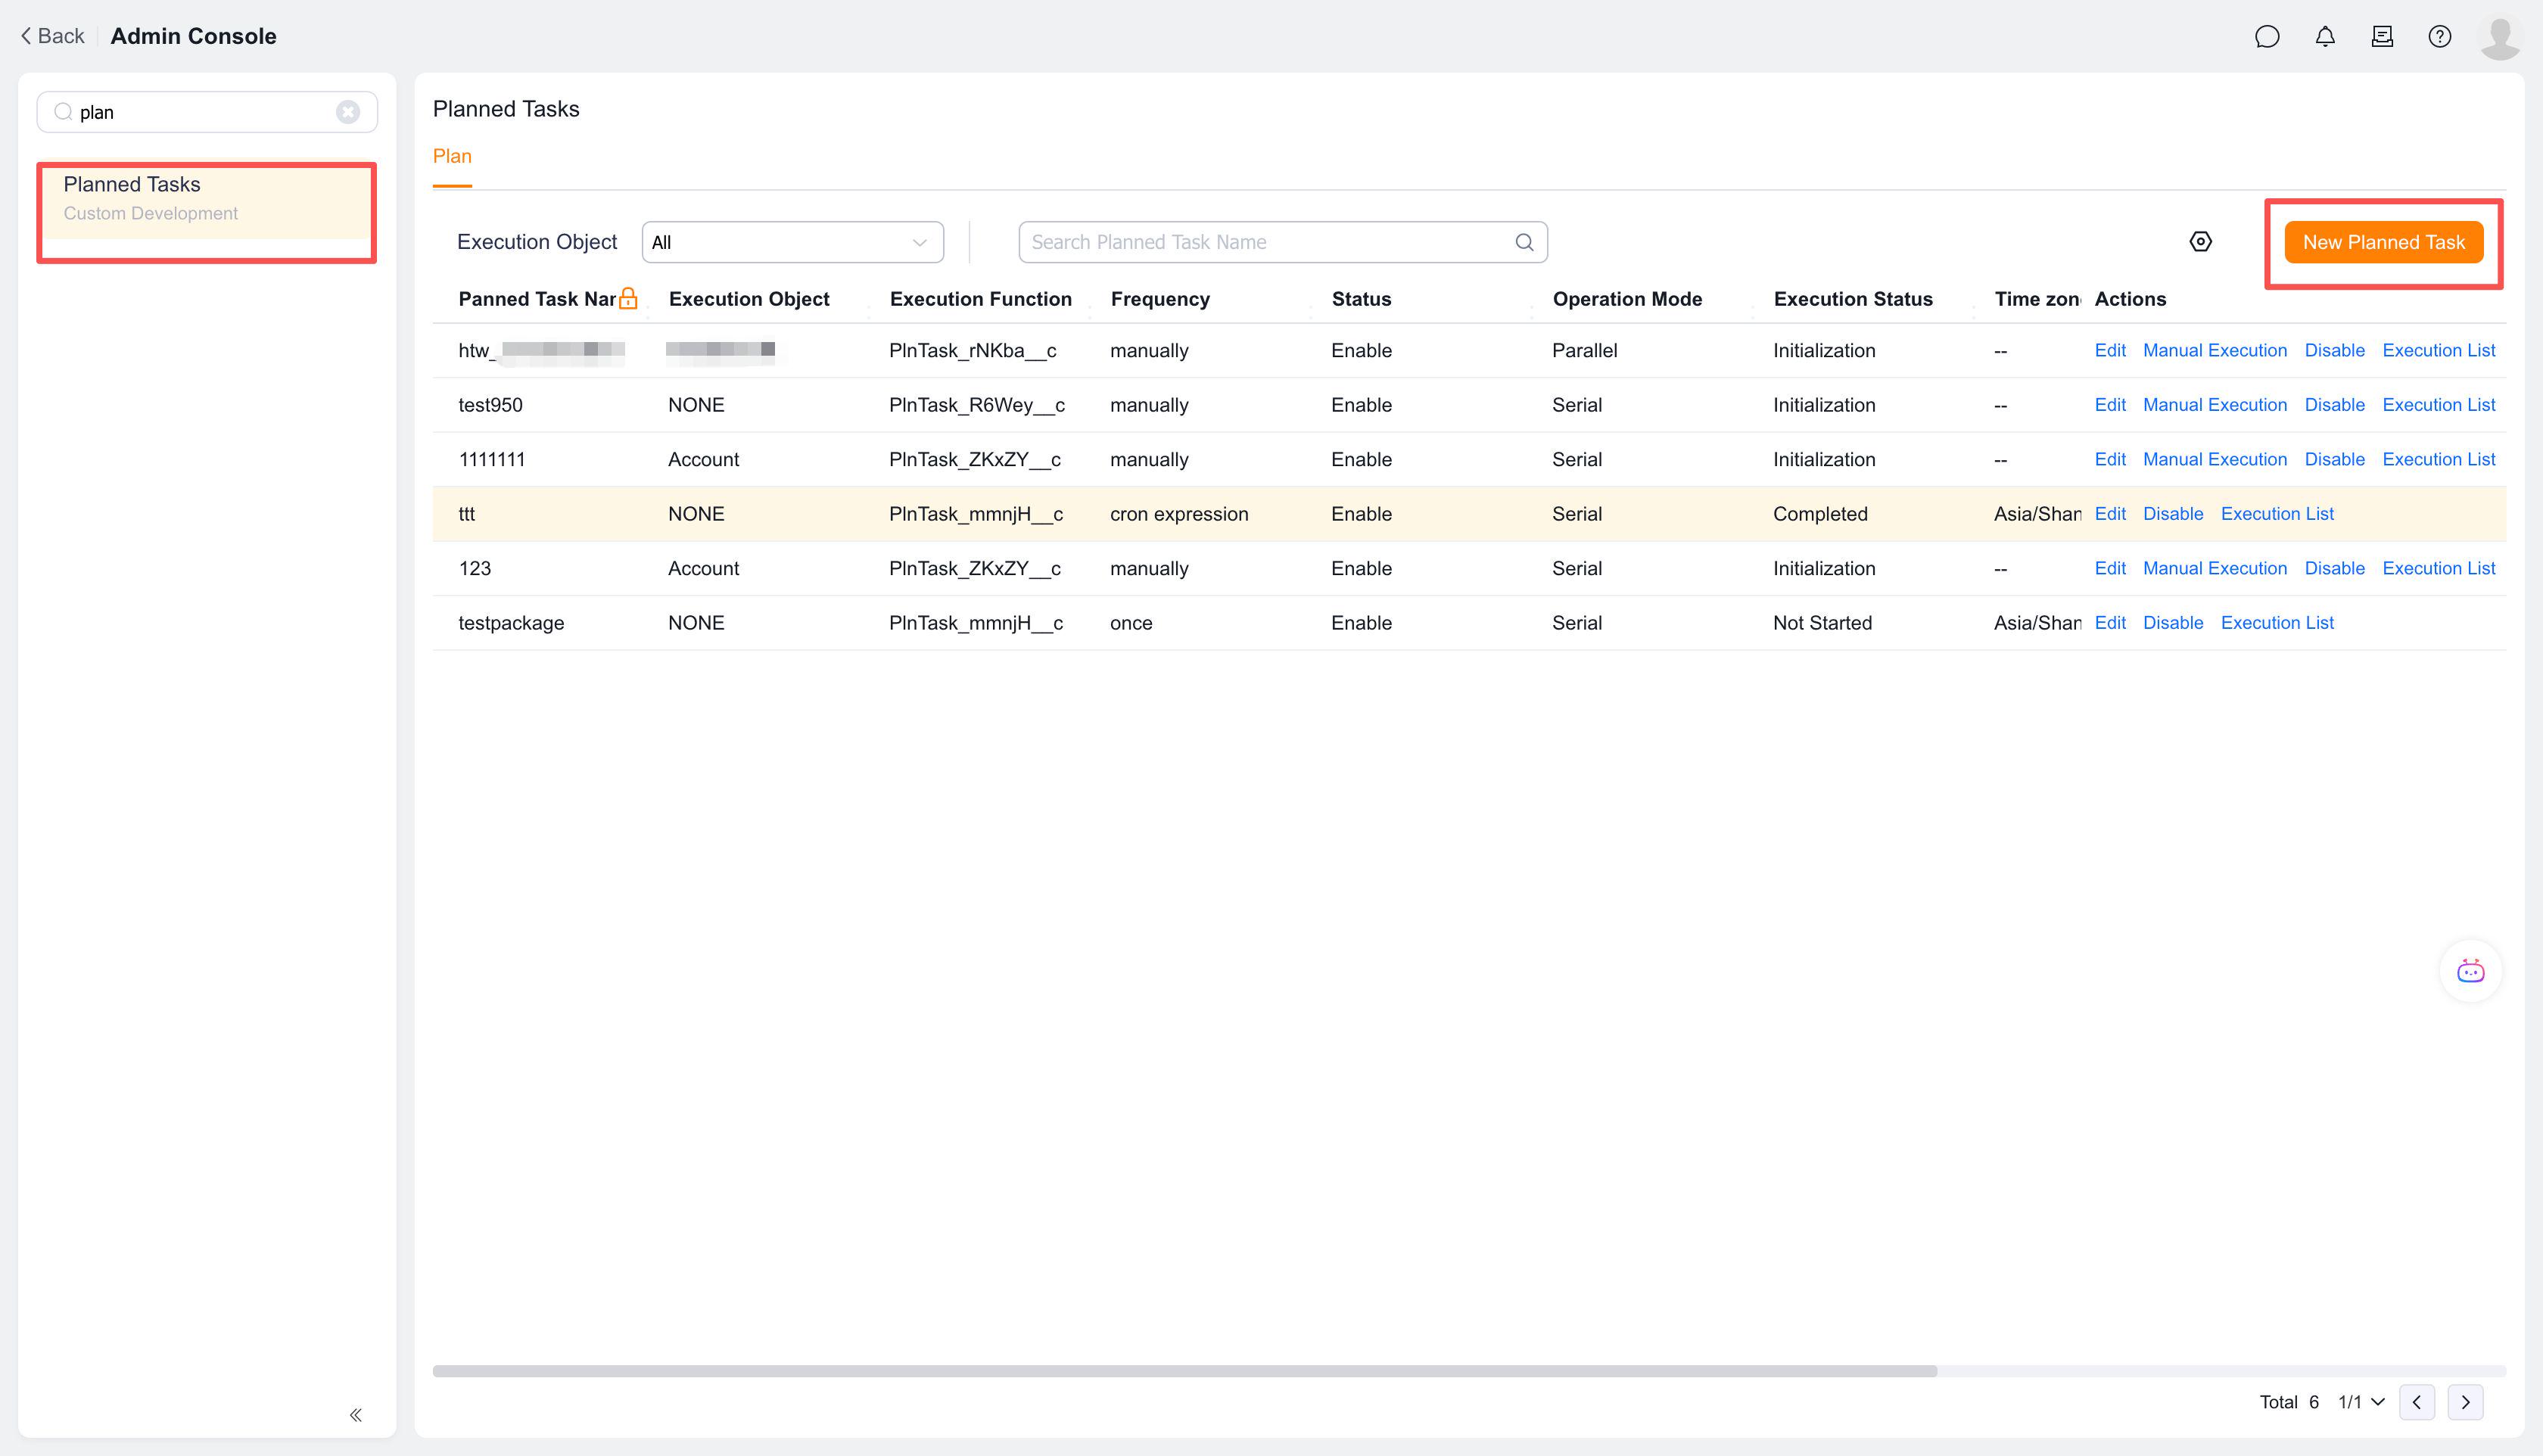Click the cron expression frequency cell
Viewport: 2543px width, 1456px height.
1179,514
